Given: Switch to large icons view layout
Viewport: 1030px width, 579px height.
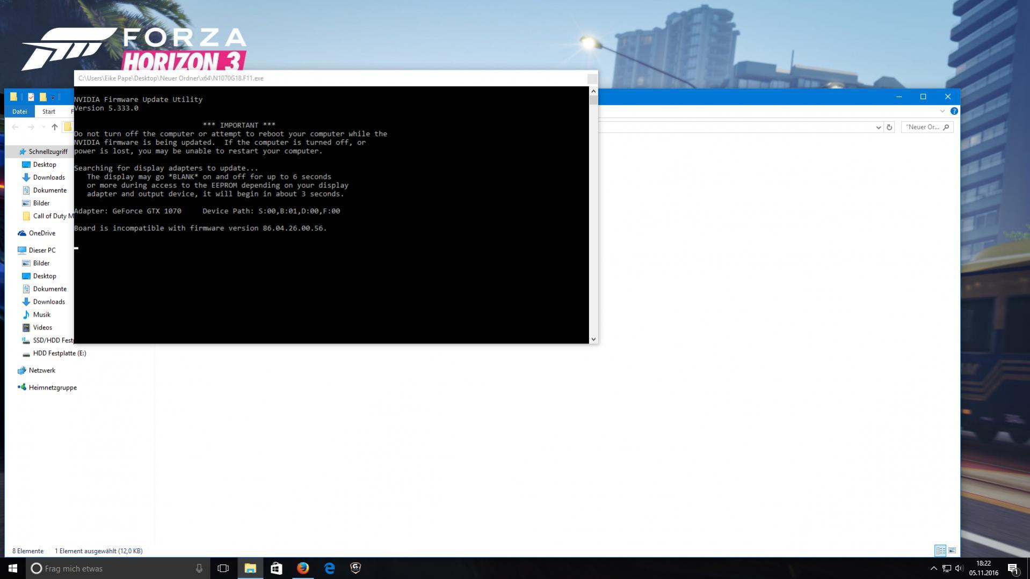Looking at the screenshot, I should pyautogui.click(x=952, y=551).
